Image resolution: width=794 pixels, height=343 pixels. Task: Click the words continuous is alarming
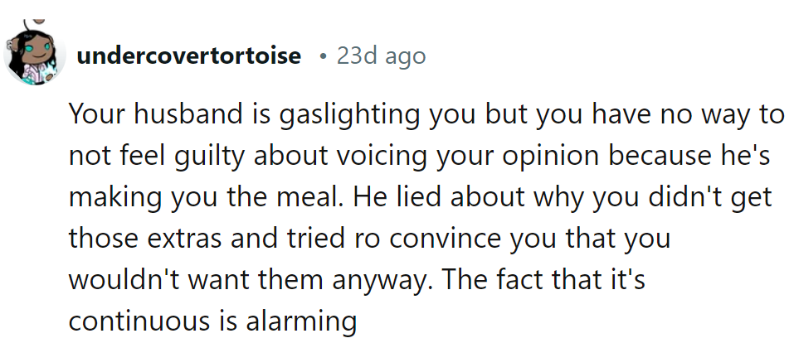point(212,321)
